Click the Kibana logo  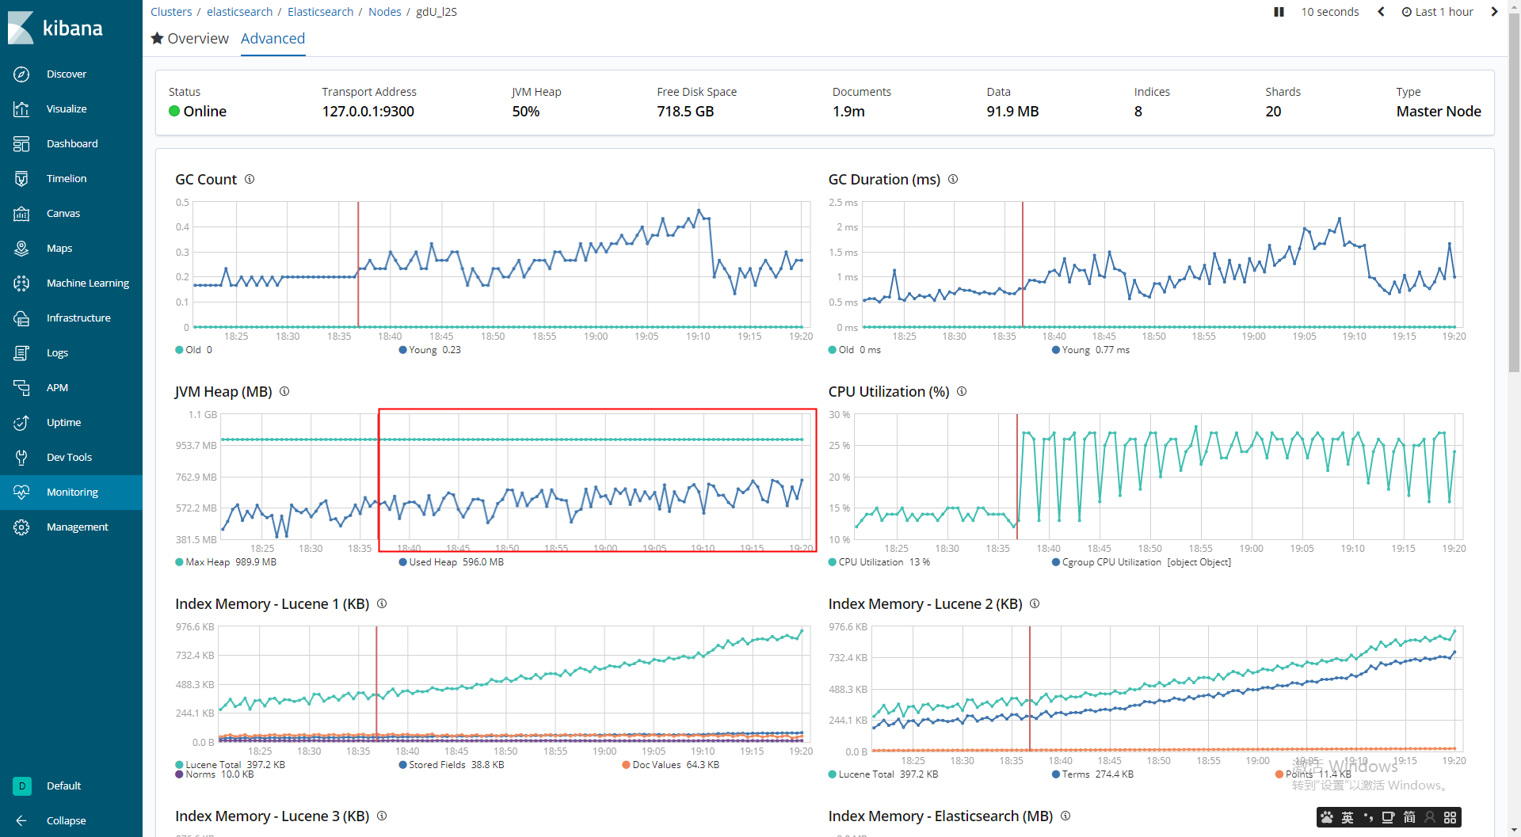tap(55, 28)
